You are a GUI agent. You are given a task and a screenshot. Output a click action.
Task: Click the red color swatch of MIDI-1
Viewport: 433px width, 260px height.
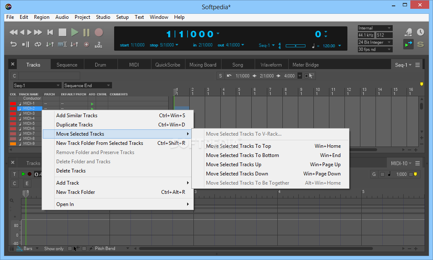pos(13,103)
